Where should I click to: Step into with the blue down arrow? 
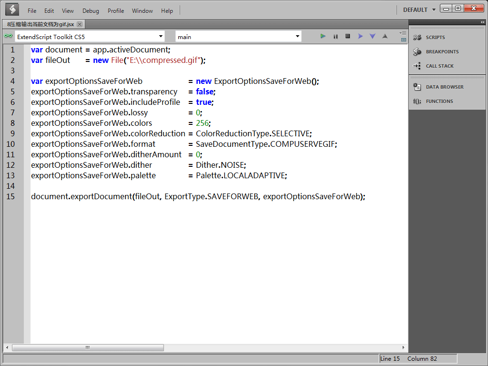tap(372, 36)
